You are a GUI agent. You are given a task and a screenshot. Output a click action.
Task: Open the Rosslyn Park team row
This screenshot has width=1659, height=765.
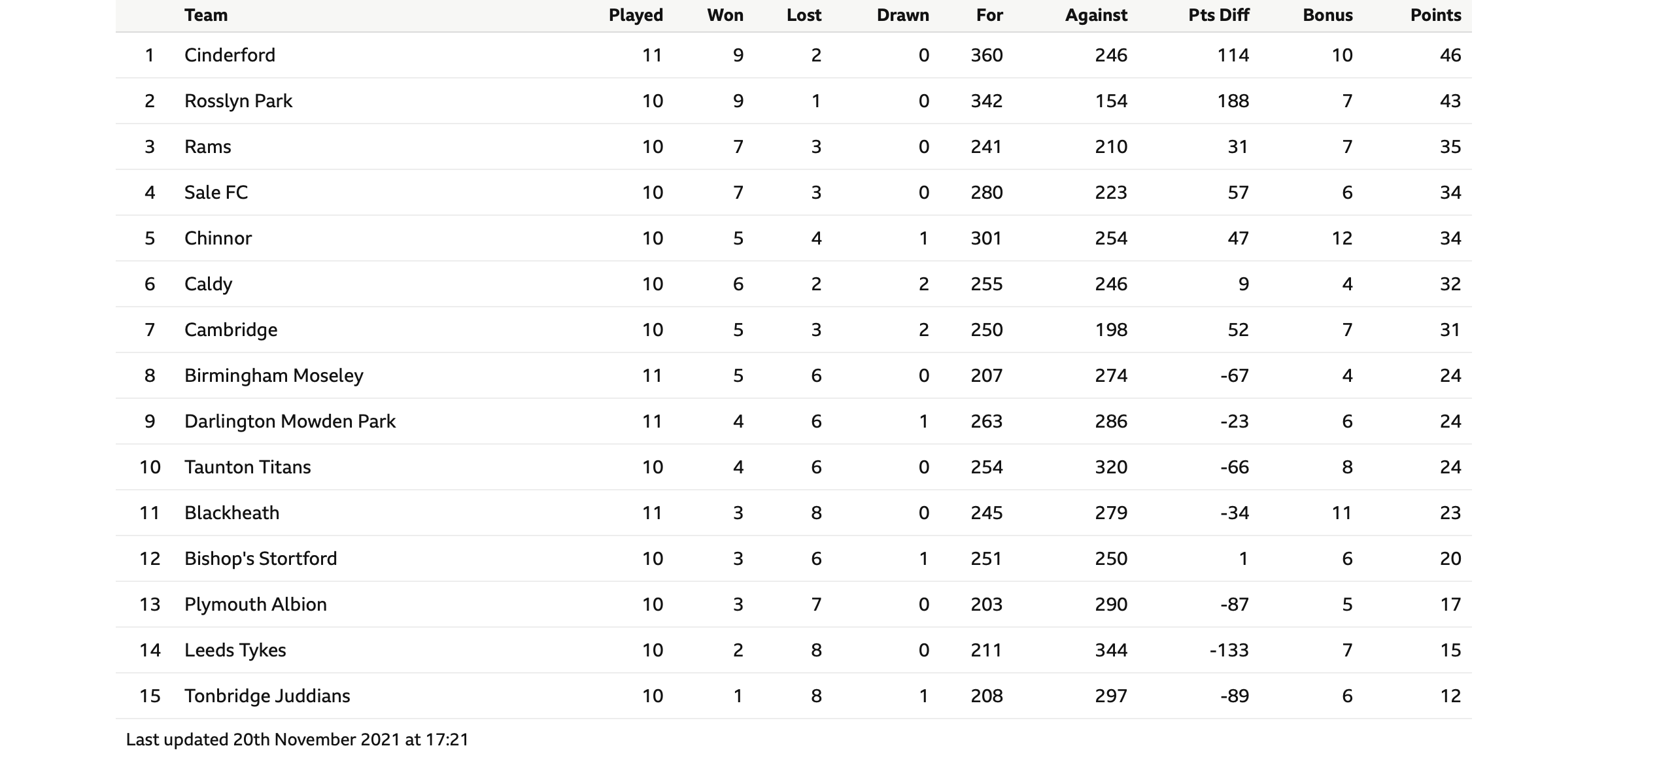coord(794,101)
